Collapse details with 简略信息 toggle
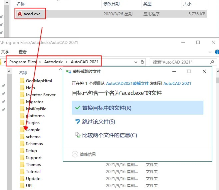Image resolution: width=219 pixels, height=190 pixels. tap(84, 154)
